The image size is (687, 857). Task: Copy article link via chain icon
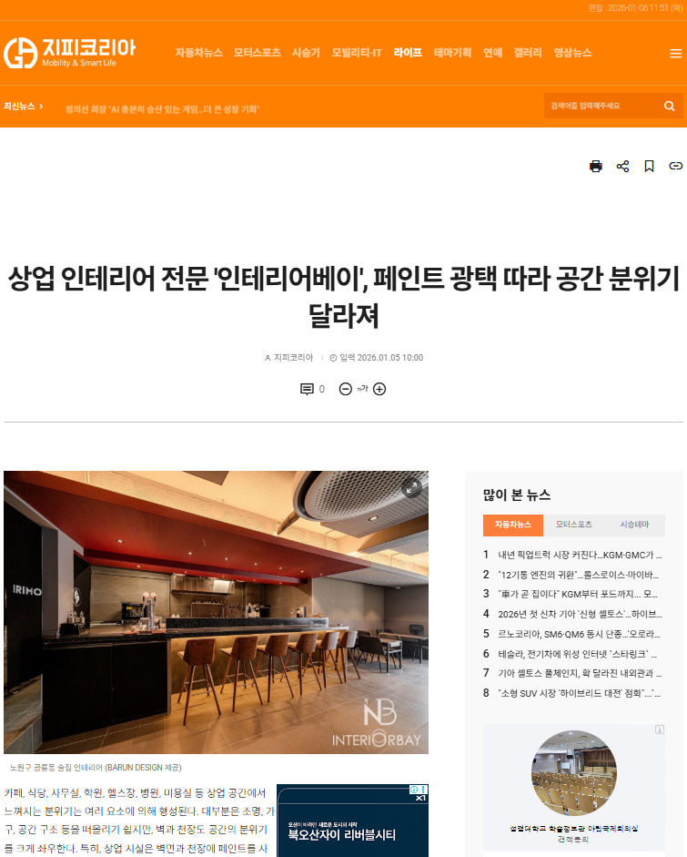(x=675, y=166)
